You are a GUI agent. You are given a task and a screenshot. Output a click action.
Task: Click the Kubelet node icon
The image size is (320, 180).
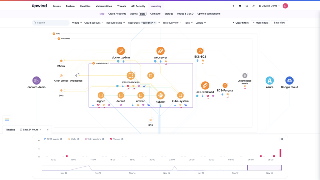coord(160,95)
